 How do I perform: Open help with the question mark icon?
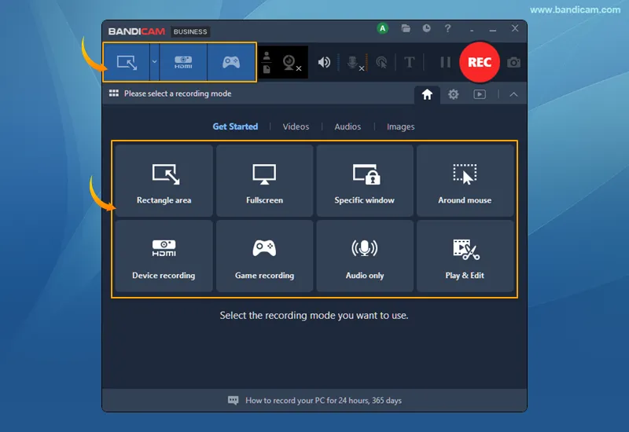447,28
